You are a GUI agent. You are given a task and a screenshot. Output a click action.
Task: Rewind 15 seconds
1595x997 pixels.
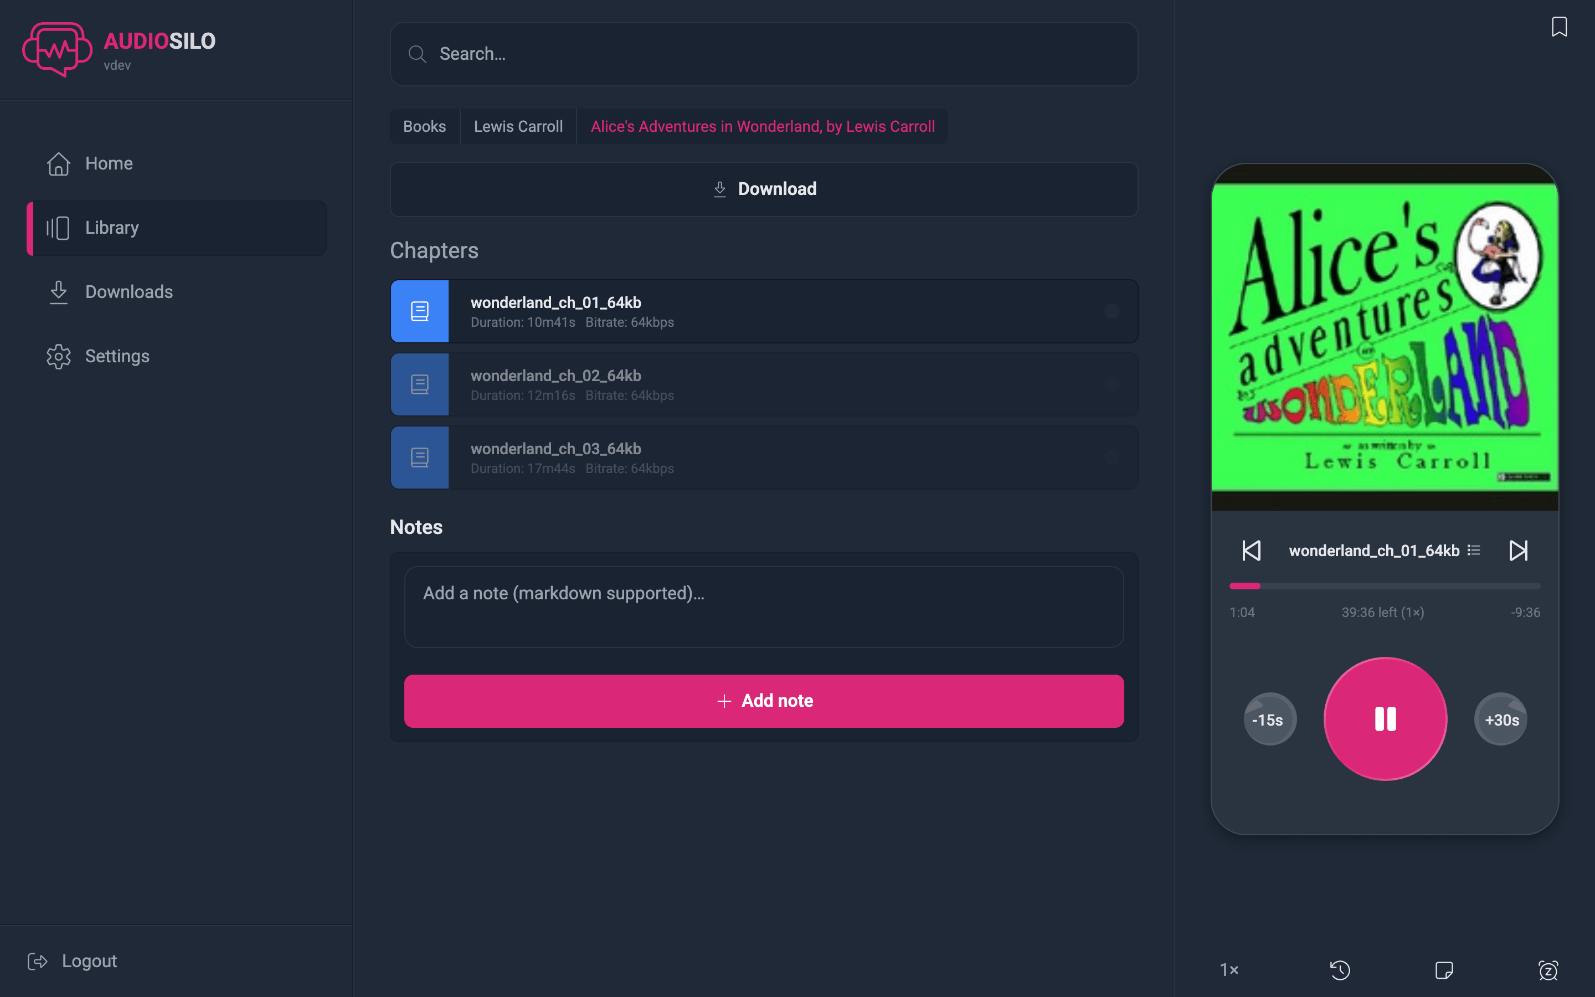pyautogui.click(x=1269, y=720)
